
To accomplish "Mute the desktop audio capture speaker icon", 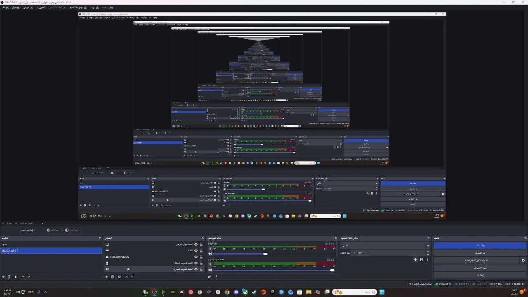I will point(210,270).
